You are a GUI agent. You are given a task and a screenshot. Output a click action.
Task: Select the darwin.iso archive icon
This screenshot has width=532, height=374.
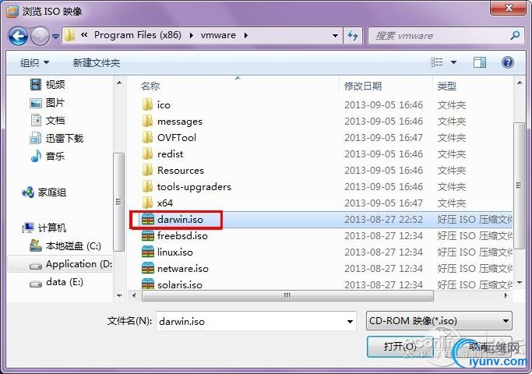[148, 219]
